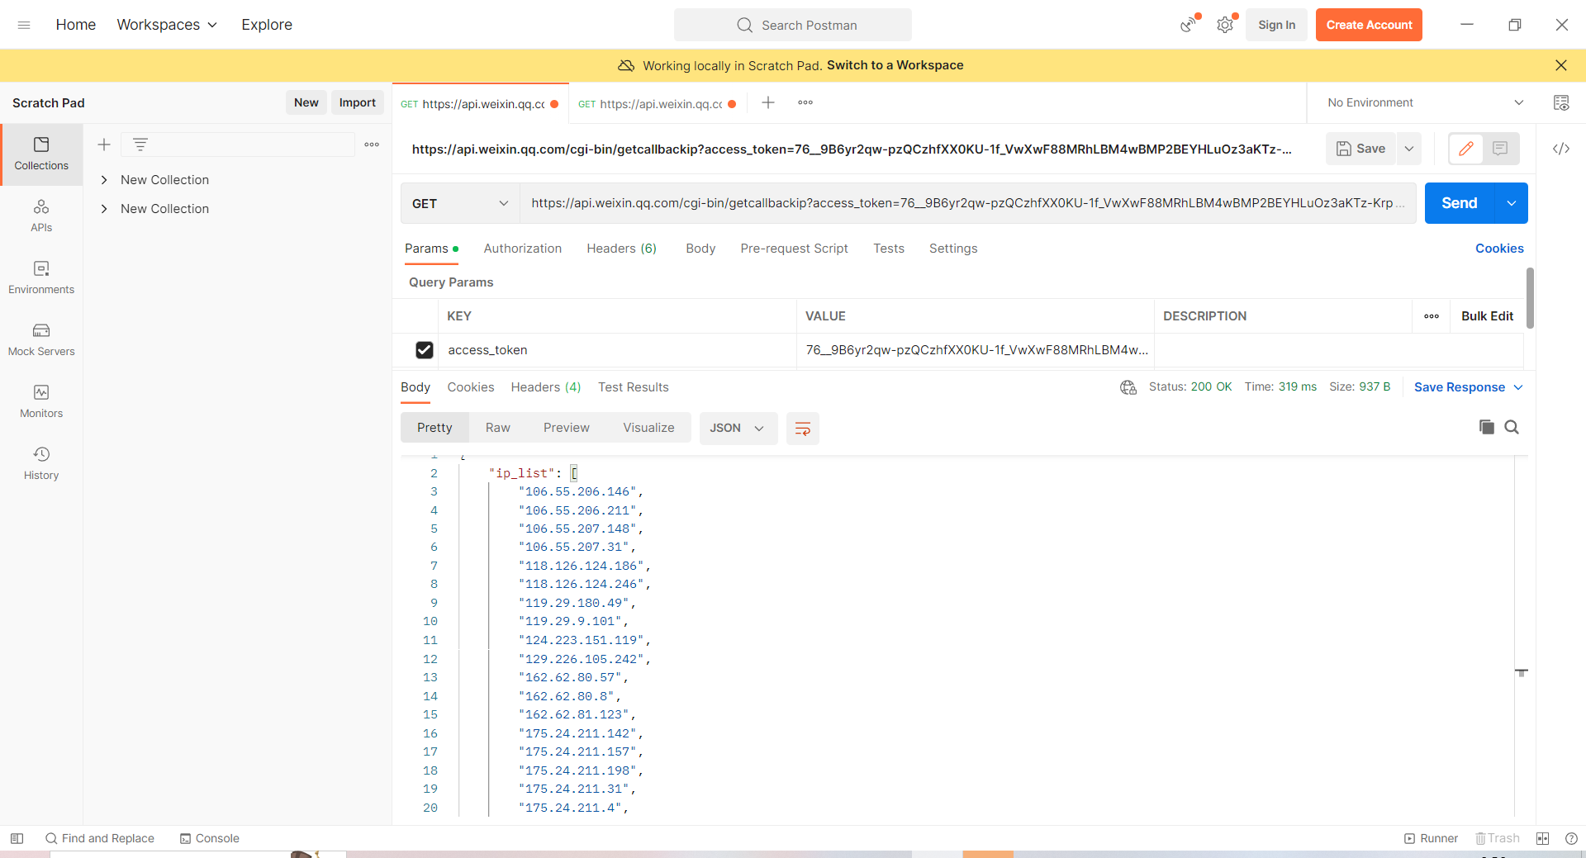
Task: Open the help icon
Action: pos(1571,838)
